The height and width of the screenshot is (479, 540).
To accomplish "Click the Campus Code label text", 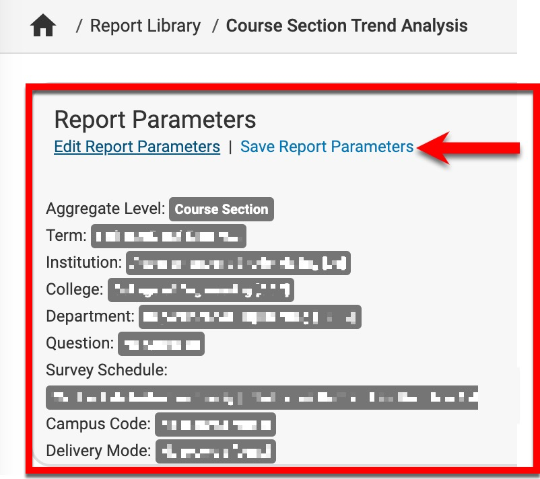I will [98, 424].
